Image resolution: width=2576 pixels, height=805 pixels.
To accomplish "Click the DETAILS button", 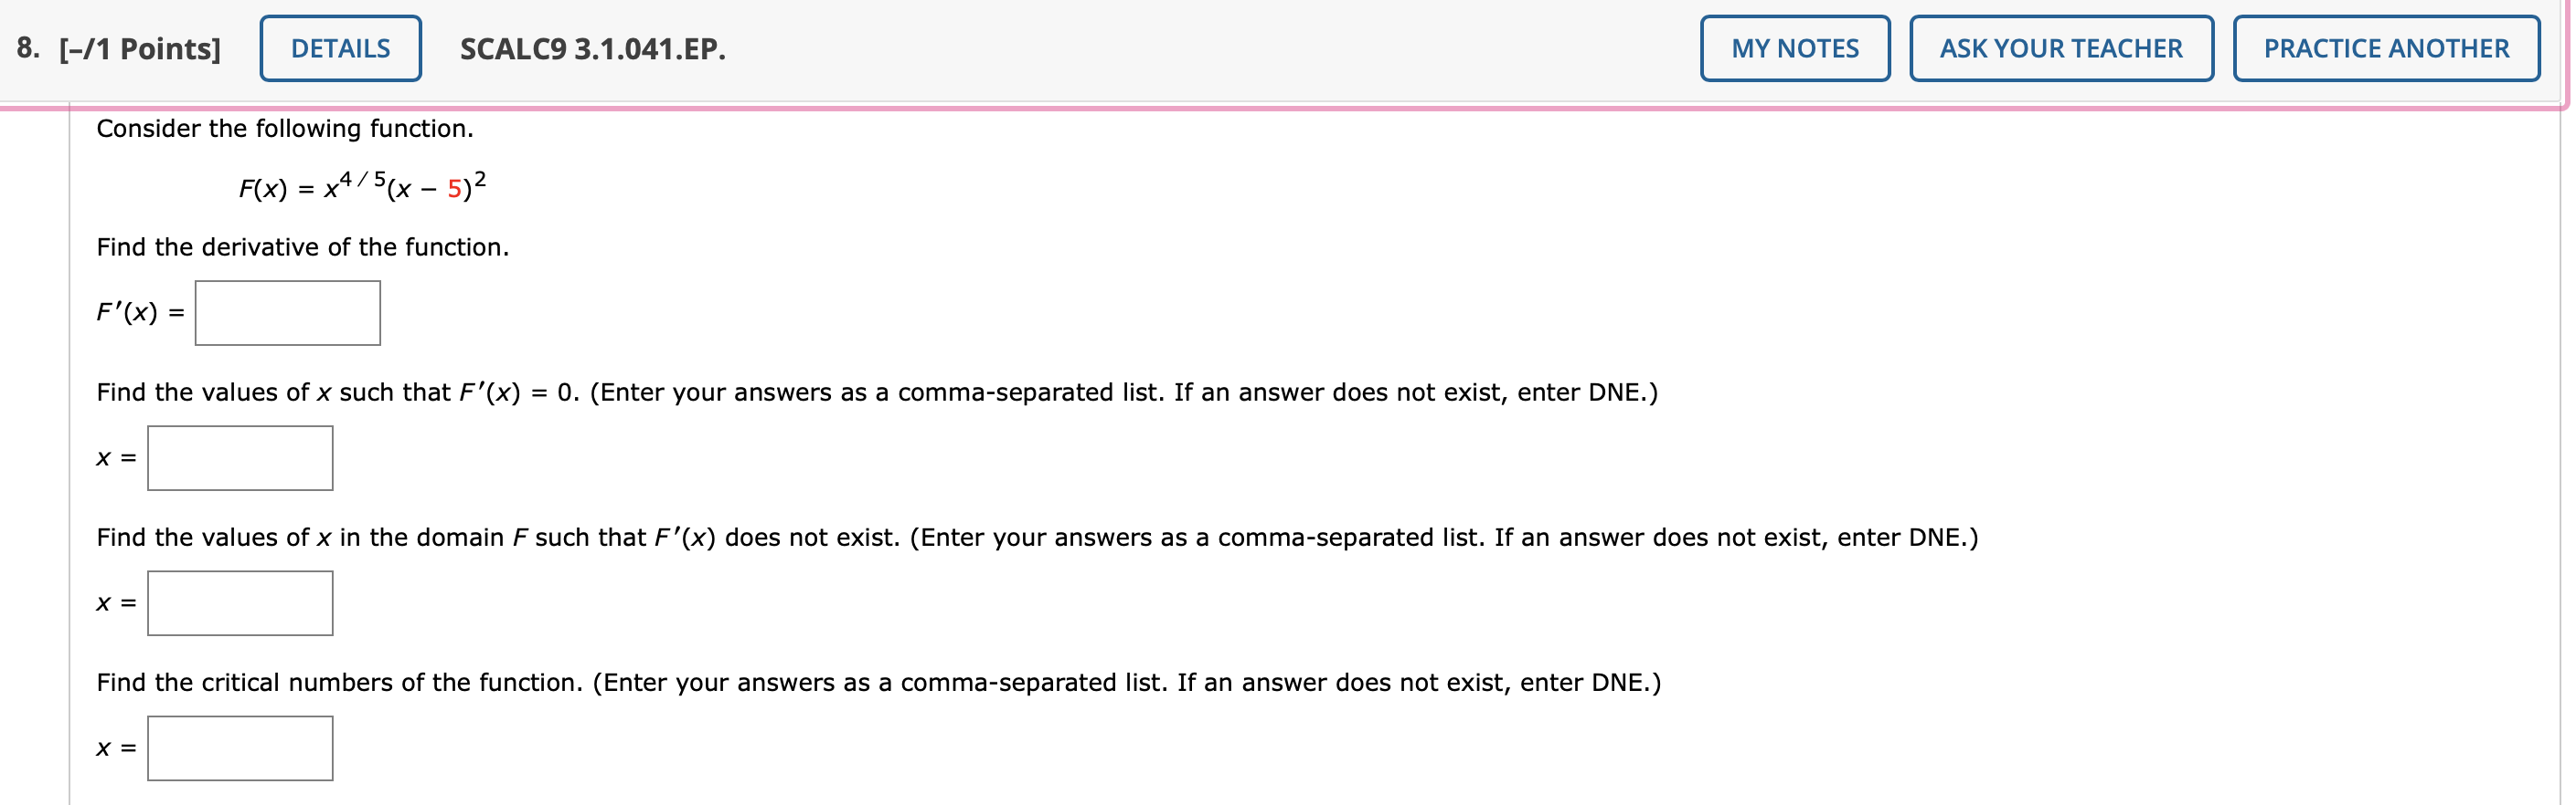I will click(340, 47).
